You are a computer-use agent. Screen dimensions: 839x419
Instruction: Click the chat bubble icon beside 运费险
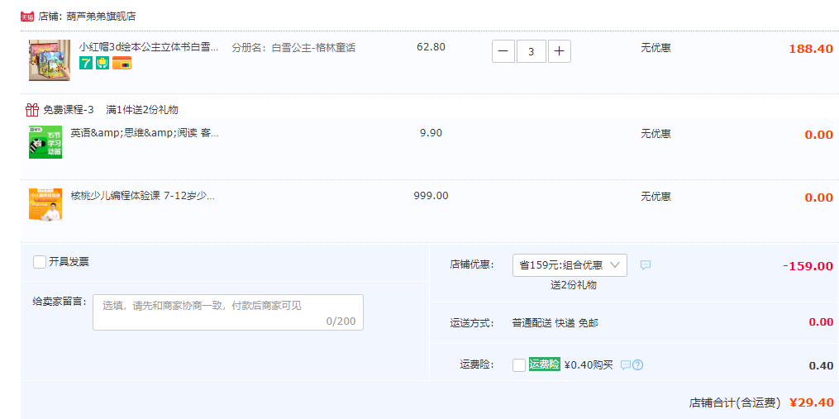coord(626,365)
